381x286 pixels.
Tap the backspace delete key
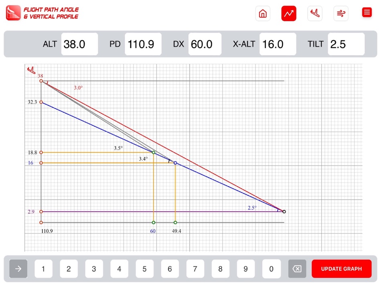point(297,269)
